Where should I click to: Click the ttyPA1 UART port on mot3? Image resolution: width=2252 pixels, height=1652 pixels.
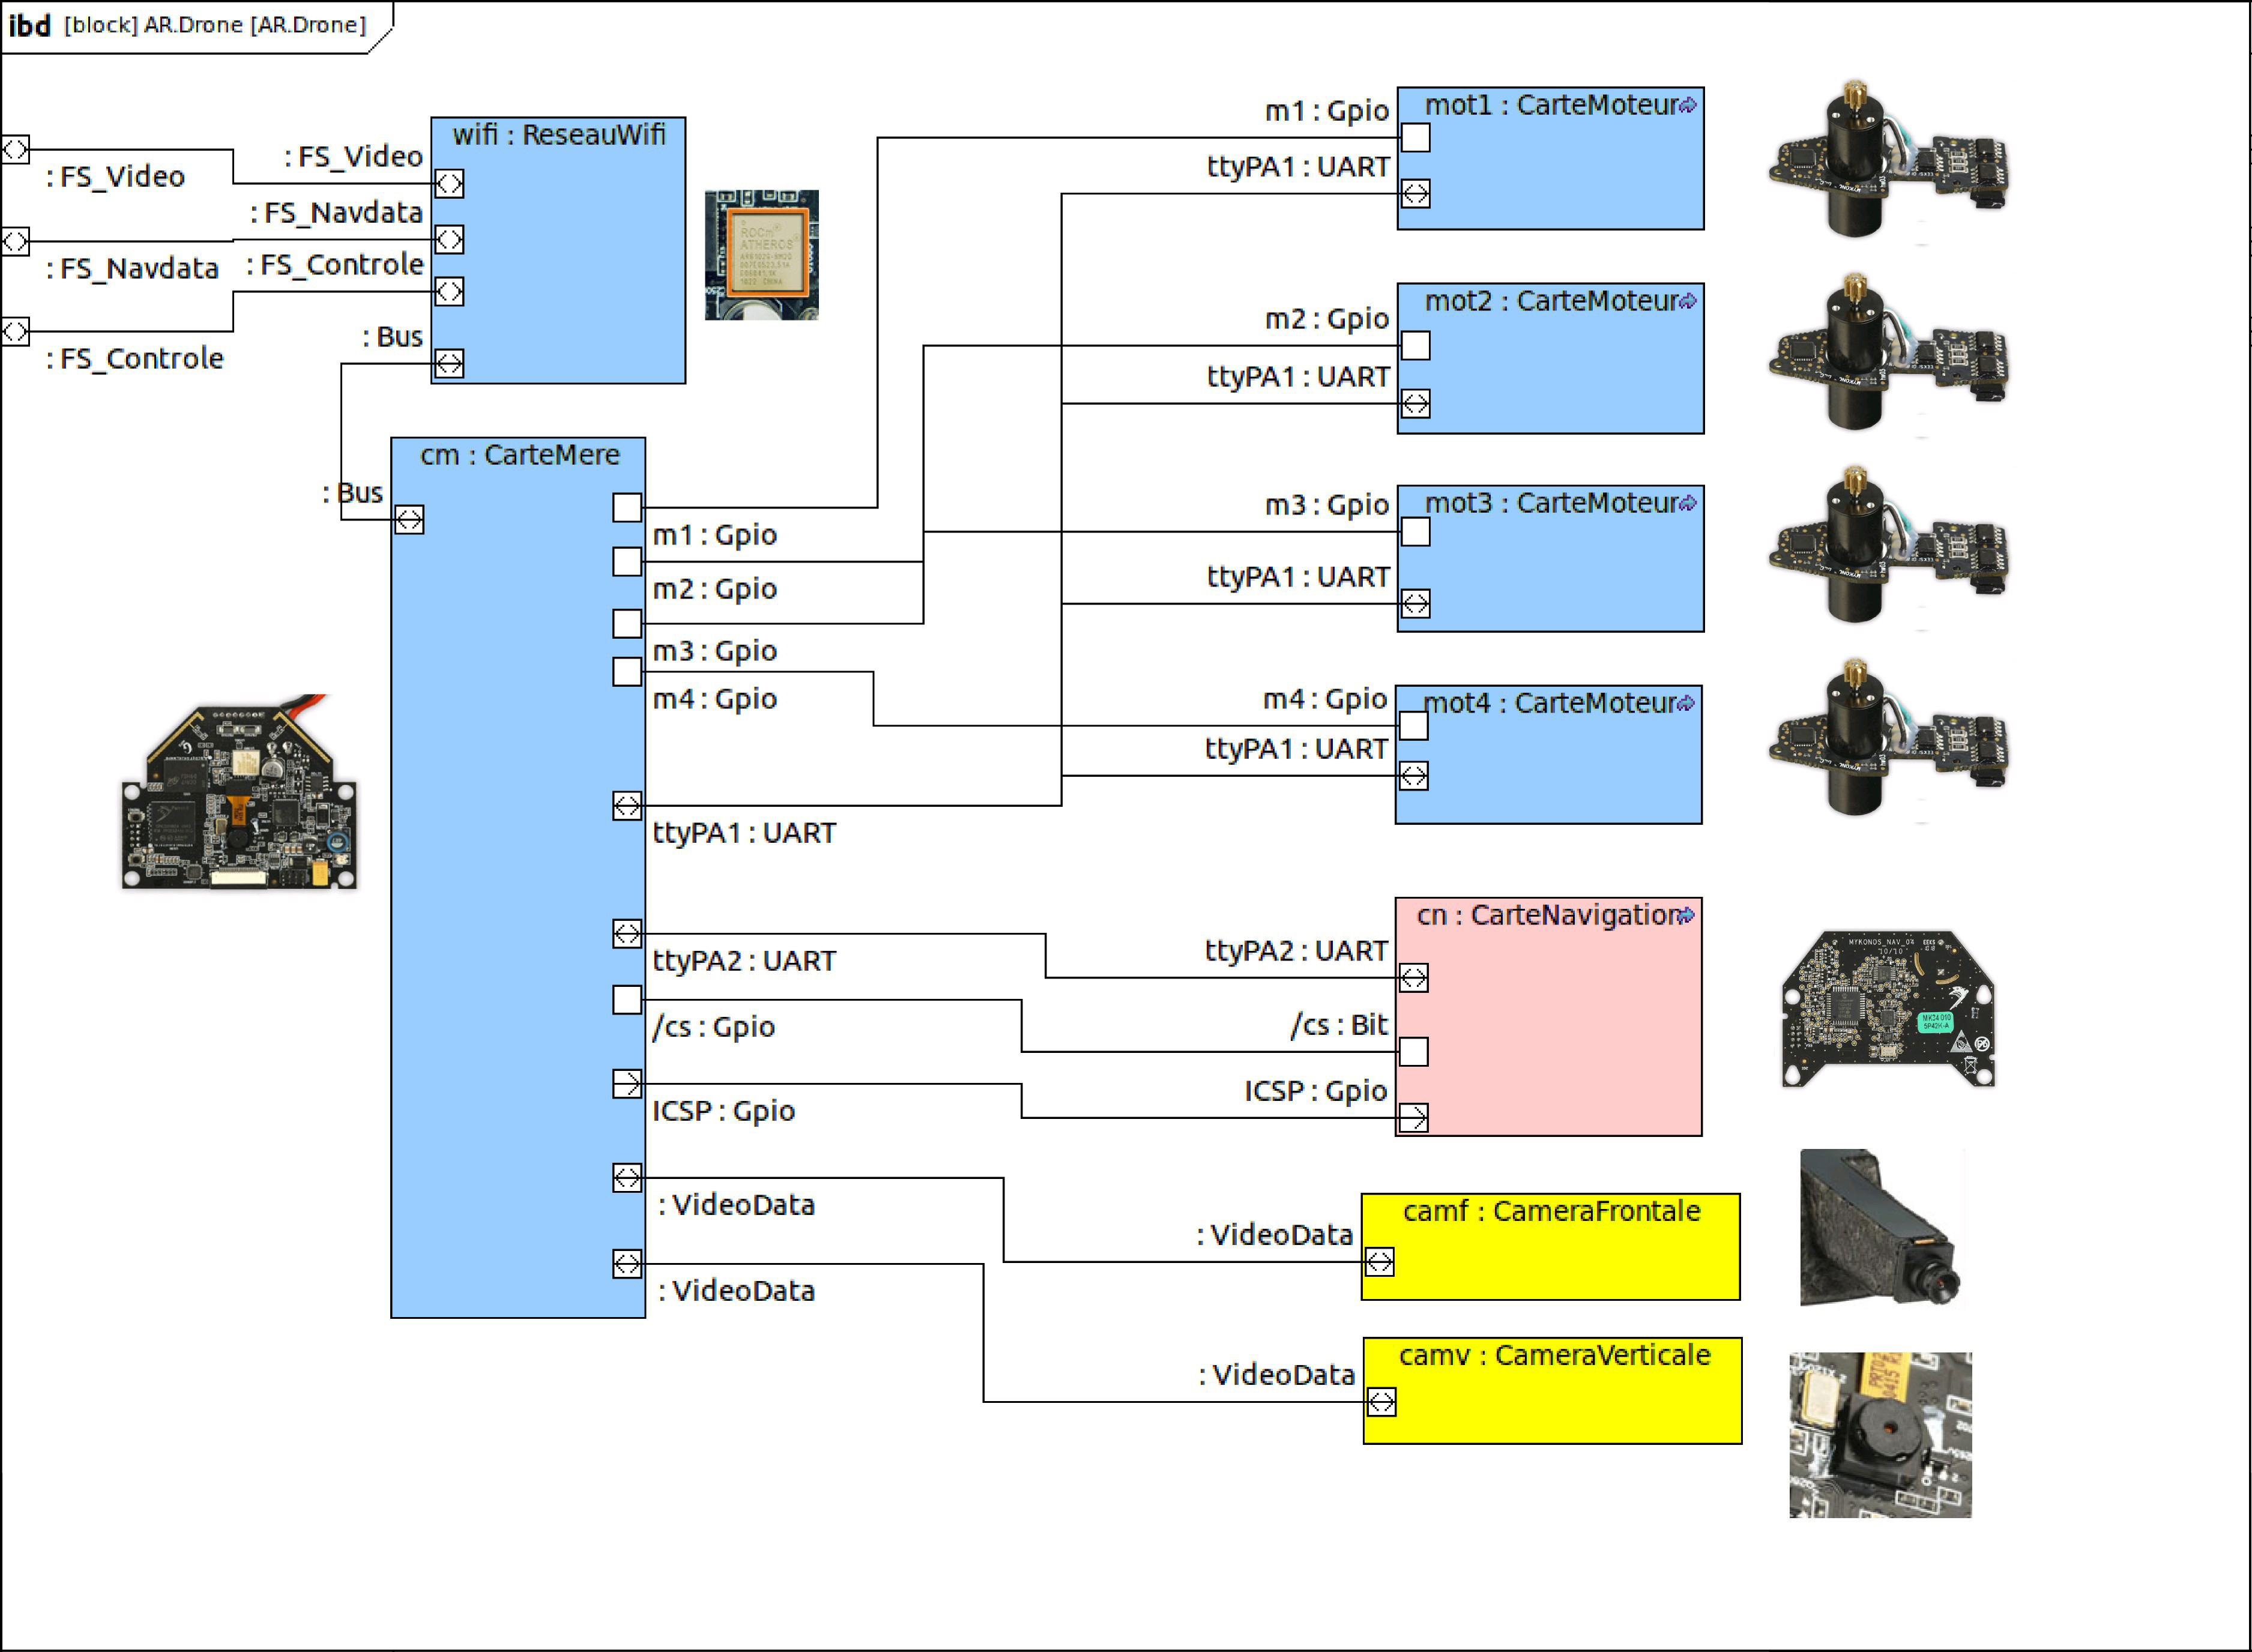click(1415, 604)
